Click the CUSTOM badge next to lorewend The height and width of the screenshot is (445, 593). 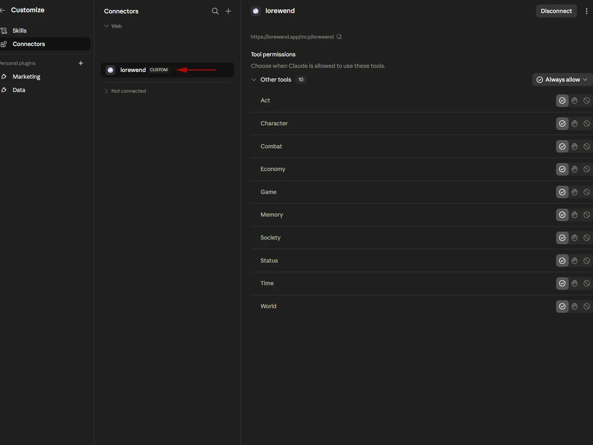click(159, 70)
